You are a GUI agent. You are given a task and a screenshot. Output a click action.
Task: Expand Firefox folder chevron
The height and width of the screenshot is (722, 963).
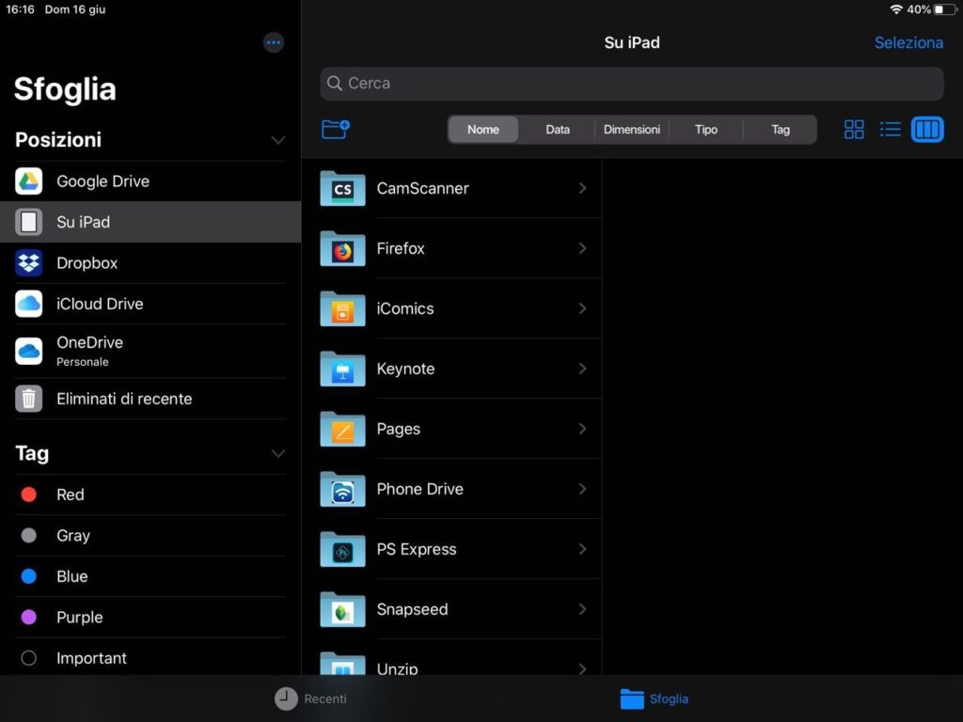[x=582, y=248]
